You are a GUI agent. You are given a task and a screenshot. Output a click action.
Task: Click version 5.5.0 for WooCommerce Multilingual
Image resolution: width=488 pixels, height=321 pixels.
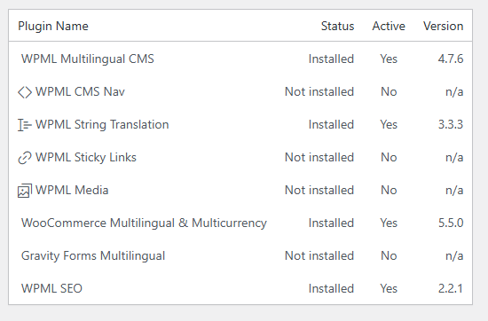coord(451,223)
